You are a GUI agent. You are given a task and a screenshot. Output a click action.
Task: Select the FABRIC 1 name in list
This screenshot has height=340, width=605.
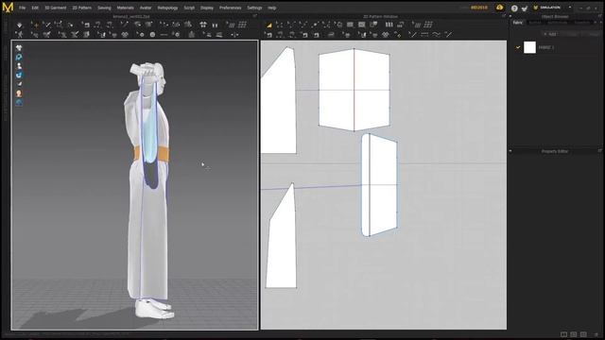coord(546,47)
